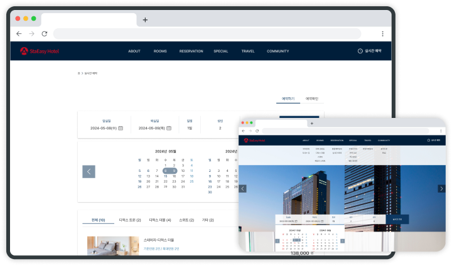The width and height of the screenshot is (452, 266).
Task: Open the RESERVATION menu in large window
Action: click(191, 51)
